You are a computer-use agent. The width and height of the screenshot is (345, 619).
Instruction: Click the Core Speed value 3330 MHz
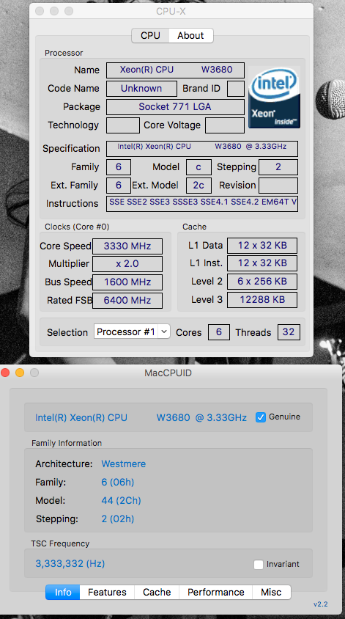click(x=127, y=246)
